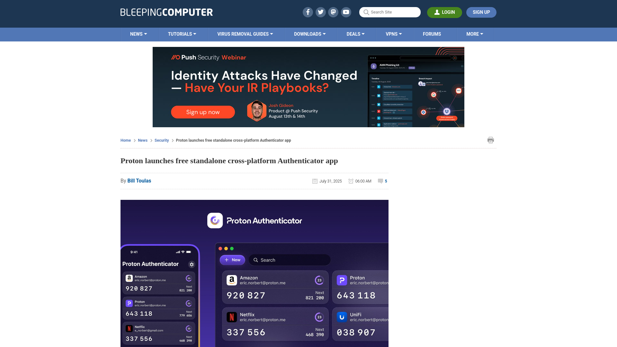Open BleepingComputer Mastodon icon
The image size is (617, 347).
[333, 12]
